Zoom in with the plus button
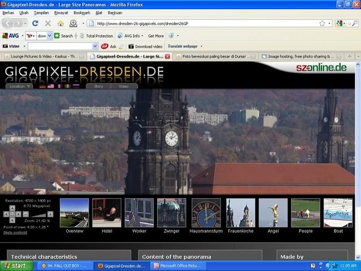This screenshot has width=361, height=271. (x=50, y=214)
